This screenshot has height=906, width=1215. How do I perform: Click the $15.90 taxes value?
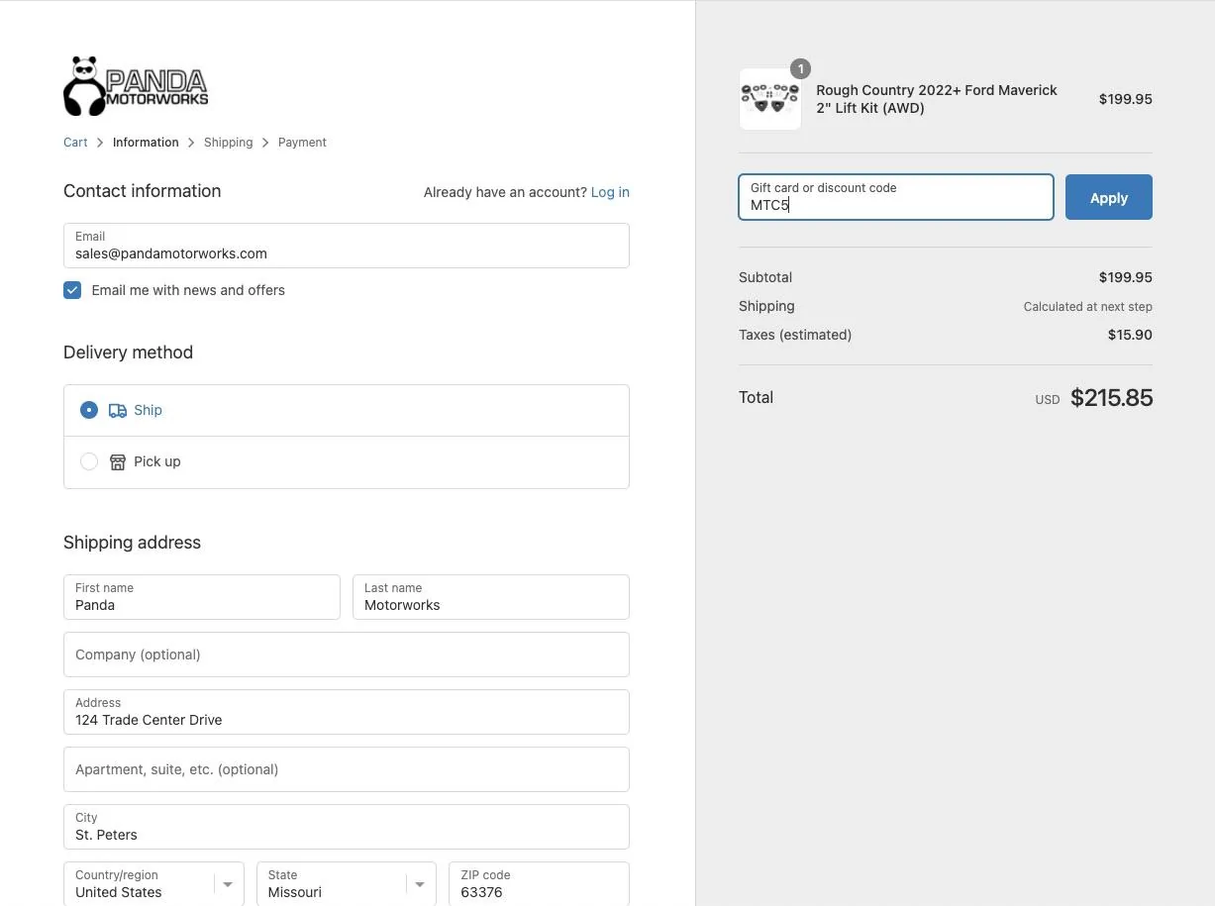click(x=1130, y=335)
